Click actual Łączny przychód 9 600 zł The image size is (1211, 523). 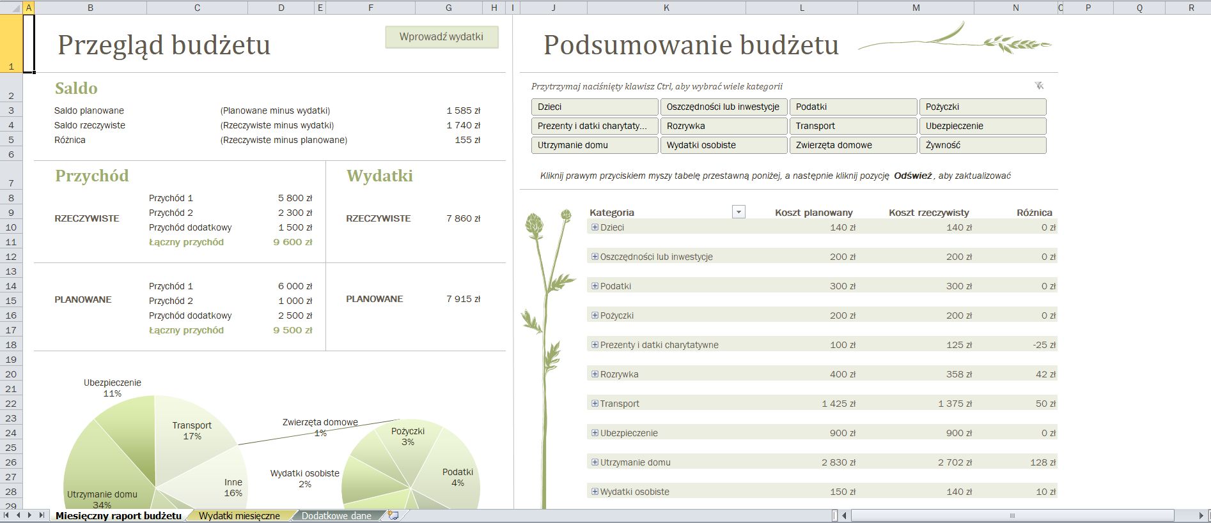pos(293,242)
